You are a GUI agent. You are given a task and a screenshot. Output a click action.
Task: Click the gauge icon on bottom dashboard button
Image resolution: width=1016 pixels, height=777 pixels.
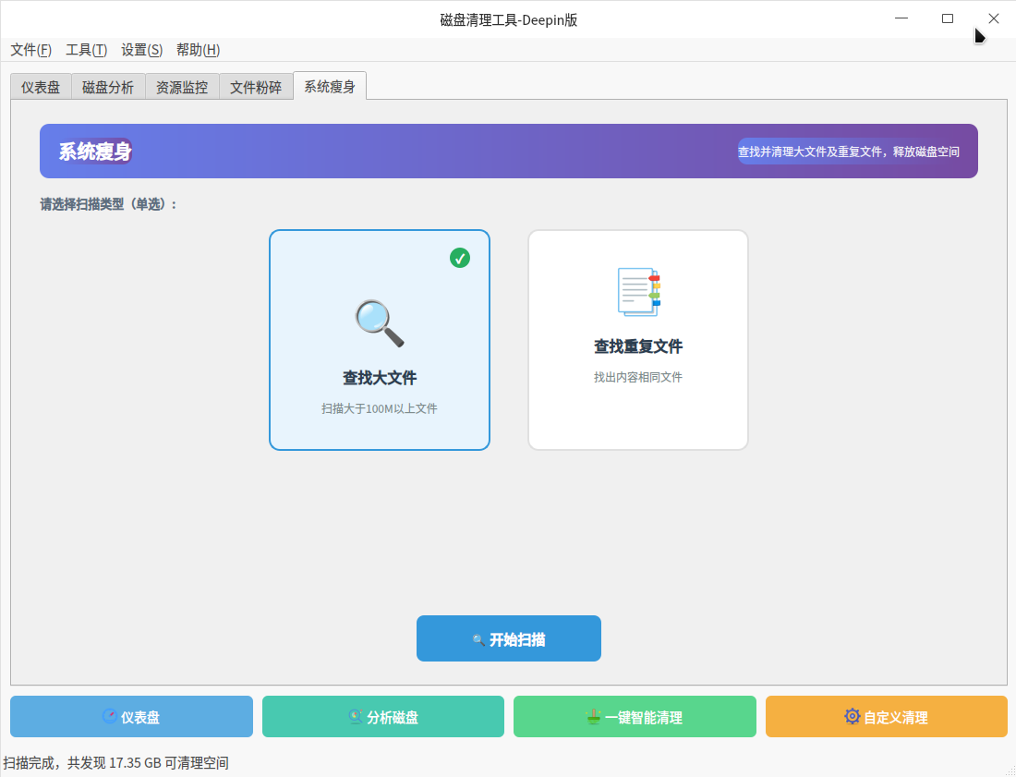(110, 717)
